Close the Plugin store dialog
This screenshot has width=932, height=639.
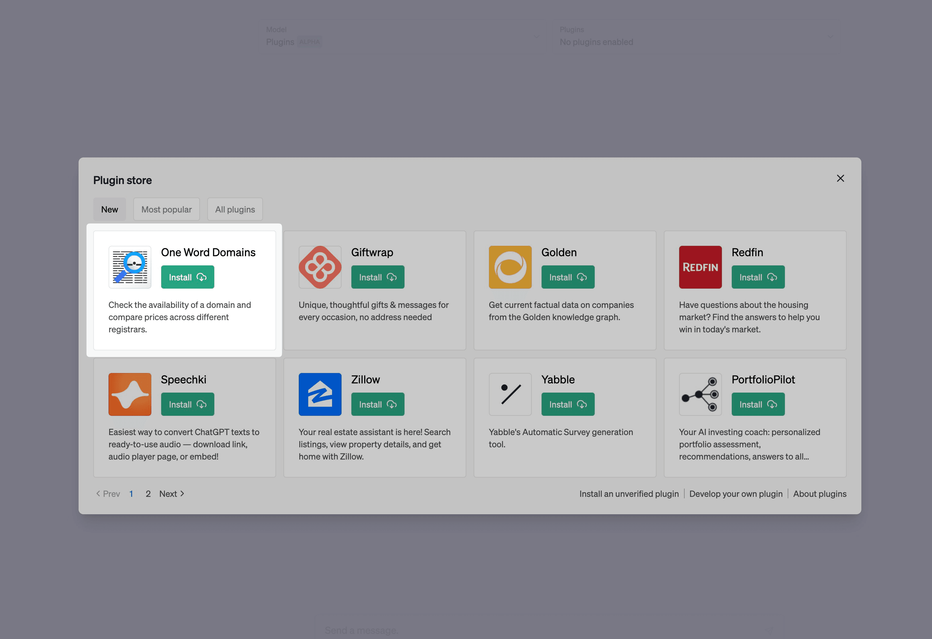pos(840,178)
